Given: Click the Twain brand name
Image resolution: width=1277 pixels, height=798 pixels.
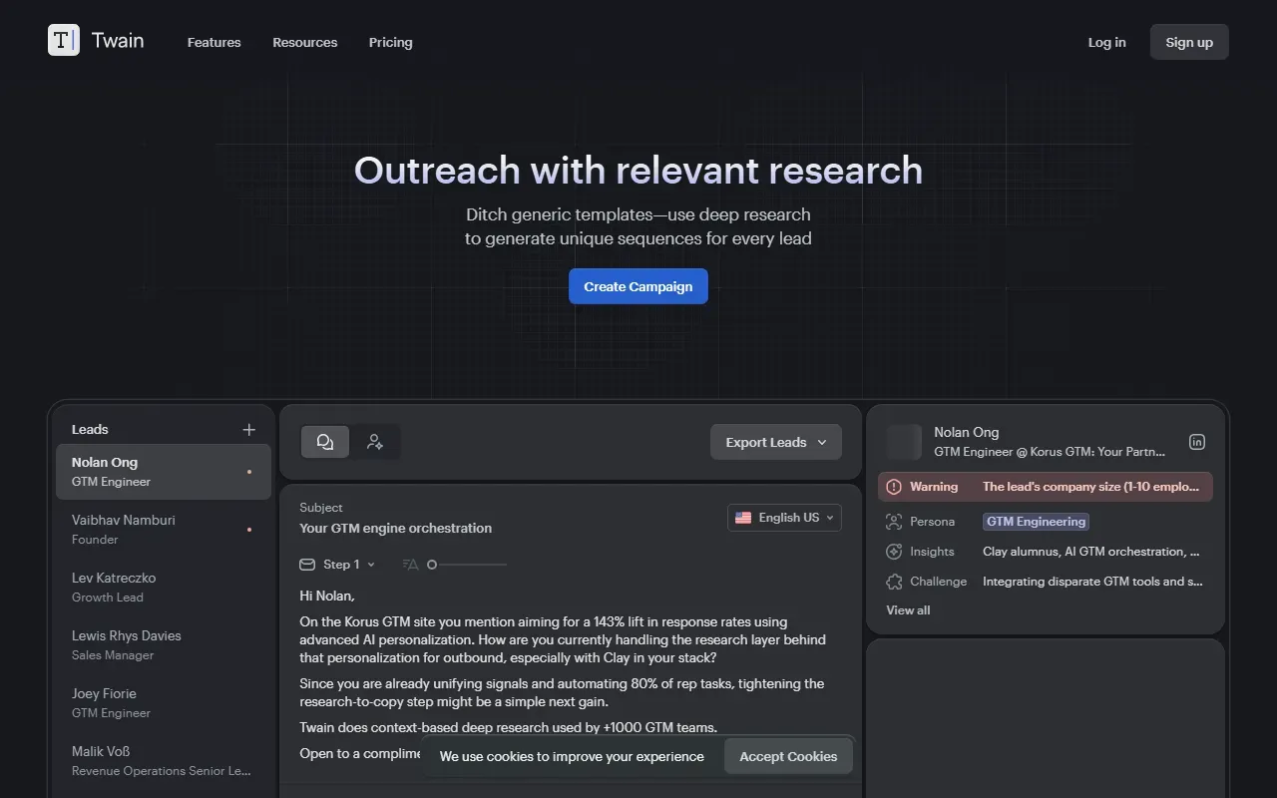Looking at the screenshot, I should click(118, 40).
